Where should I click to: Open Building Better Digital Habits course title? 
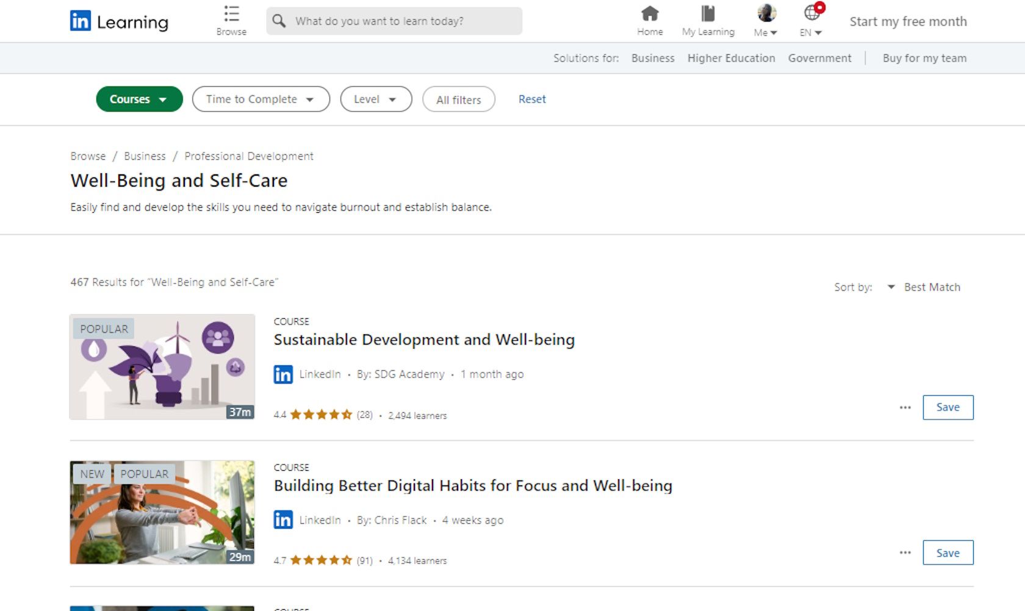(x=473, y=485)
